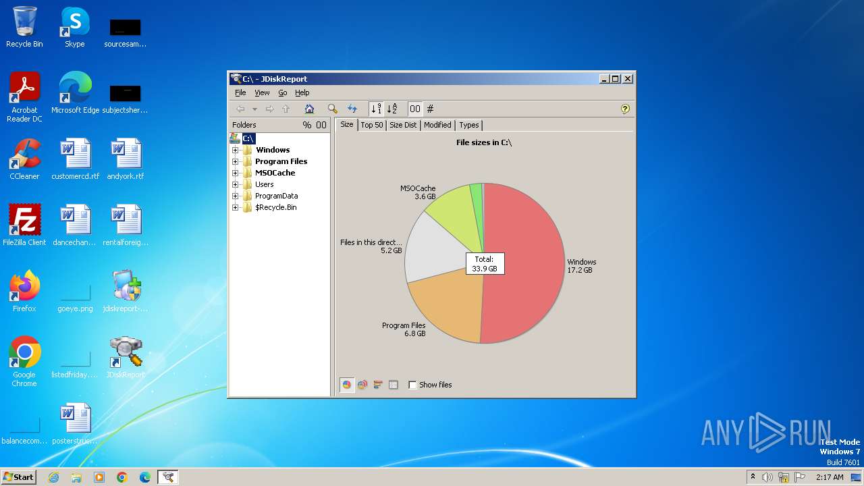Select the ring chart view icon
Viewport: 864px width, 486px height.
coord(362,385)
